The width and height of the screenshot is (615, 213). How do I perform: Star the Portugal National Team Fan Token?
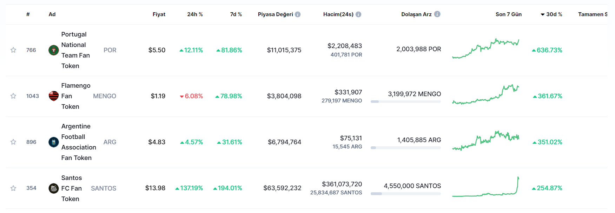coord(13,50)
